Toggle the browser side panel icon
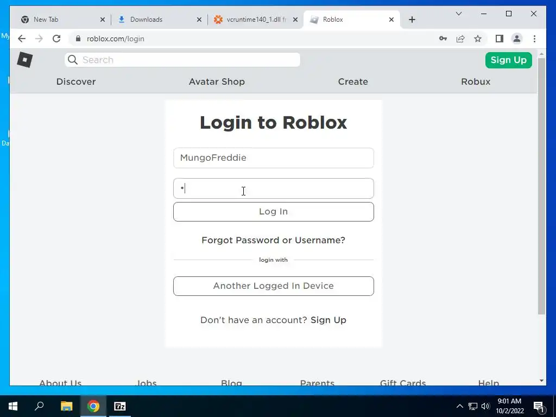The width and height of the screenshot is (556, 417). [x=500, y=39]
